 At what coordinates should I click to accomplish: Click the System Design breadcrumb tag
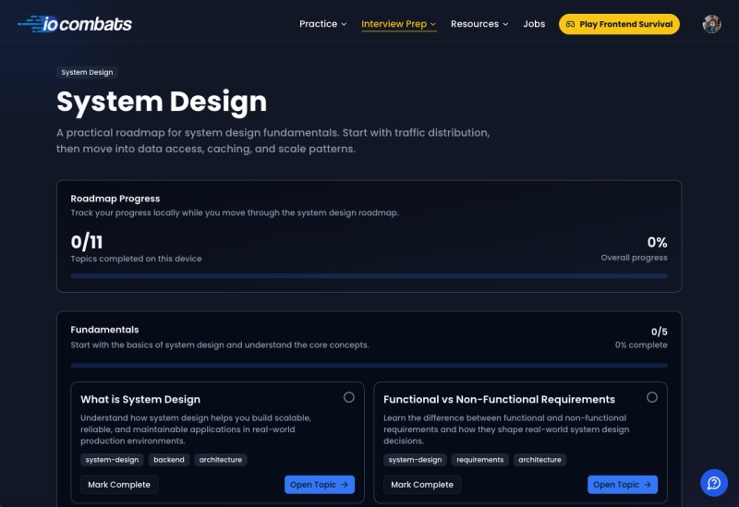[87, 72]
